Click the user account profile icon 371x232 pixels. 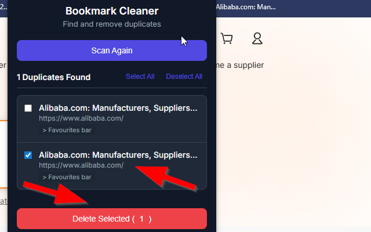pos(257,39)
